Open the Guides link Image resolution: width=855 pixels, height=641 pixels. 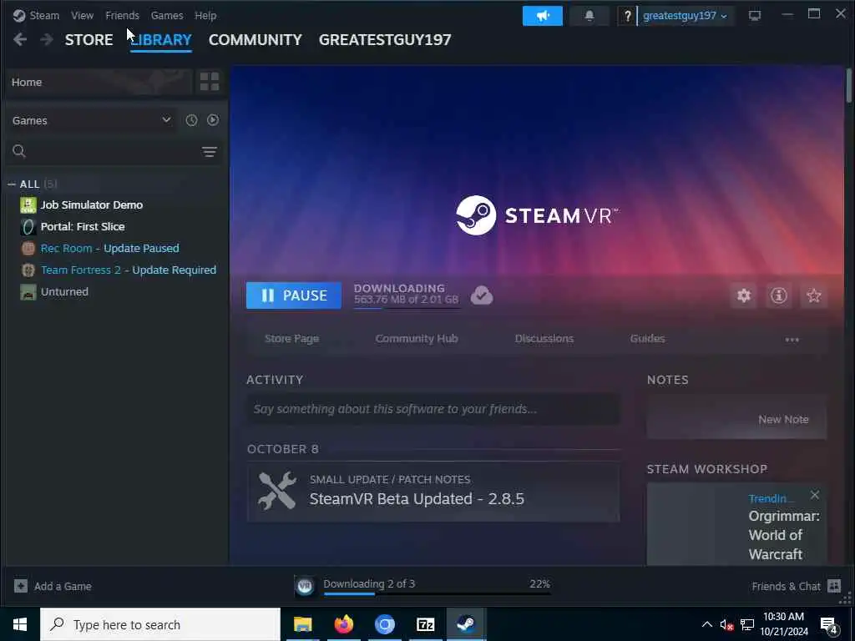click(647, 339)
